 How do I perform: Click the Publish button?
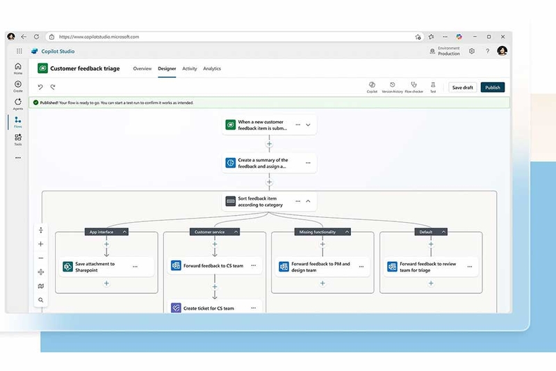pyautogui.click(x=493, y=87)
